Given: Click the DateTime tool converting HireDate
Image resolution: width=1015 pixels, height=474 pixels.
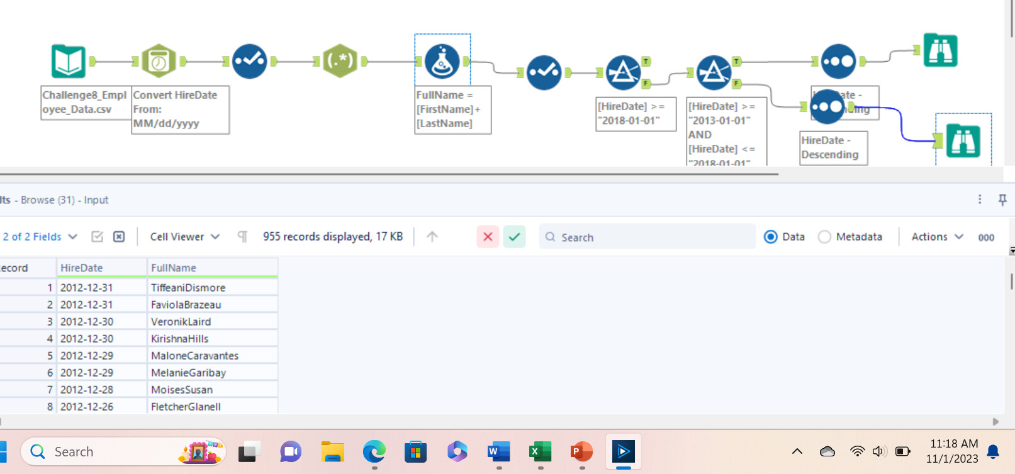Looking at the screenshot, I should point(159,61).
